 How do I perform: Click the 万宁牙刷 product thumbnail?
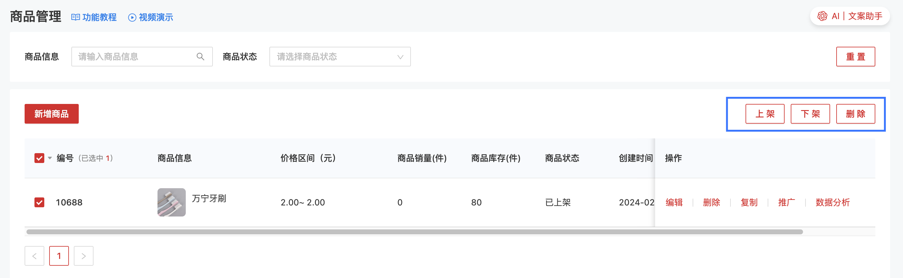171,202
